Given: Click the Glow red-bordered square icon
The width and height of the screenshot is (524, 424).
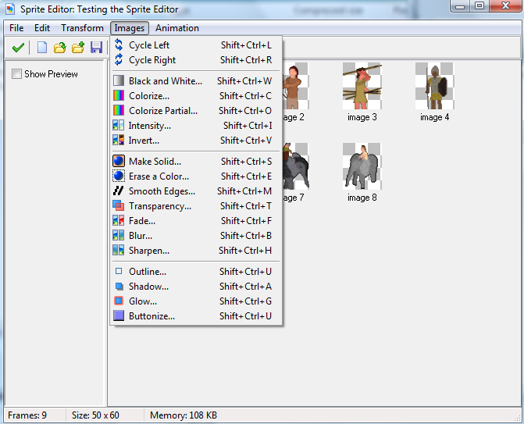Looking at the screenshot, I should coord(119,301).
